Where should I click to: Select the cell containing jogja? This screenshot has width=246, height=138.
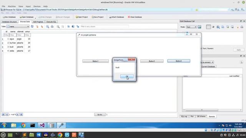pos(20,39)
